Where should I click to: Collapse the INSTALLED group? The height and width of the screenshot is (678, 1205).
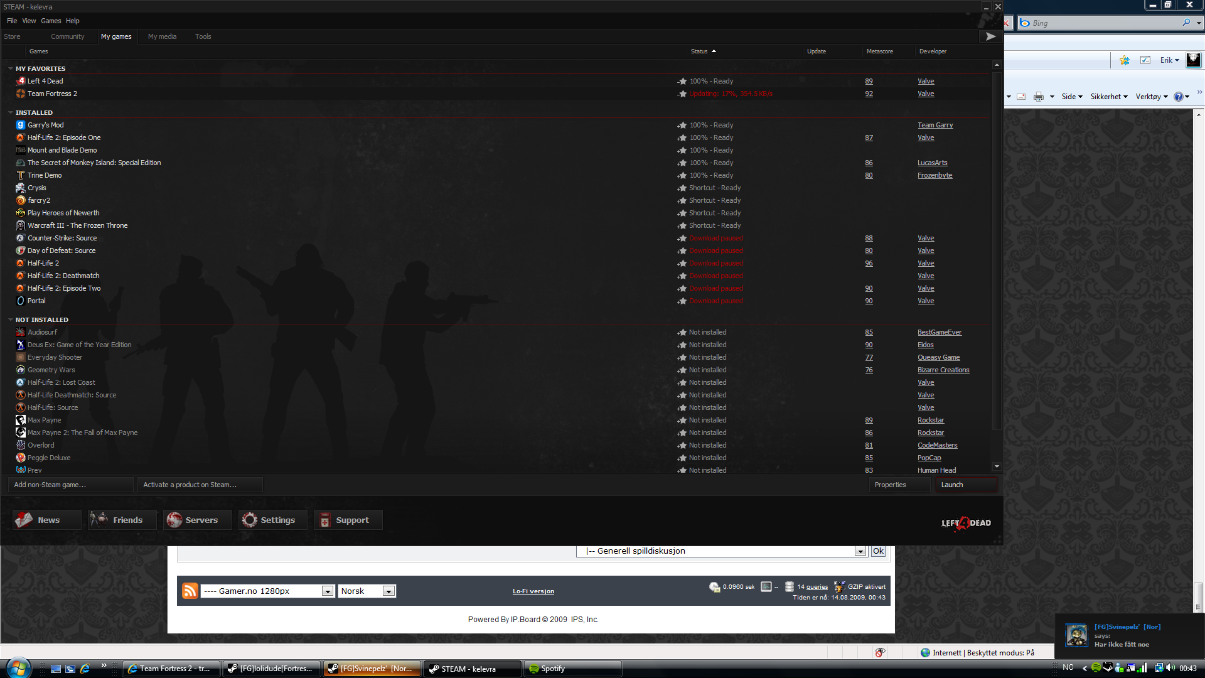pos(11,112)
